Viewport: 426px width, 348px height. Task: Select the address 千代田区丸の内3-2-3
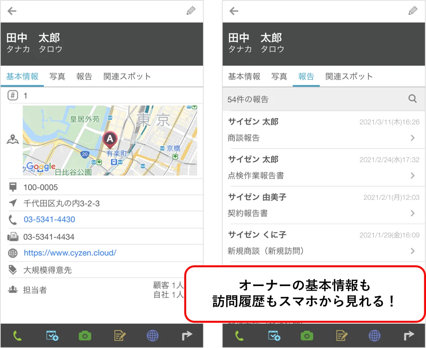pos(62,203)
